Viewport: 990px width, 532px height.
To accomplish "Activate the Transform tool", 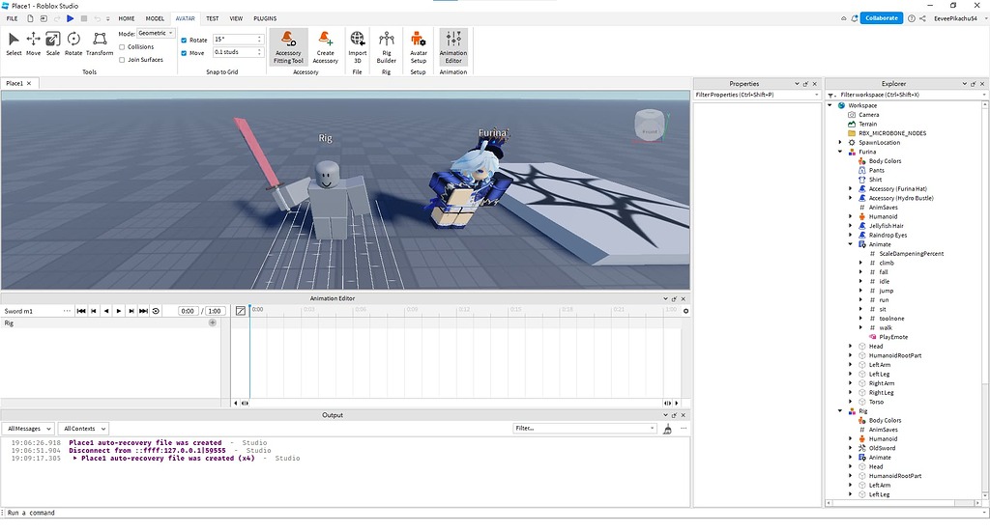I will tap(100, 44).
